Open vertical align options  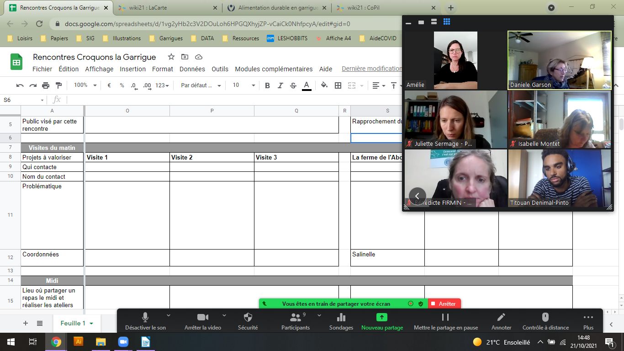tap(396, 85)
